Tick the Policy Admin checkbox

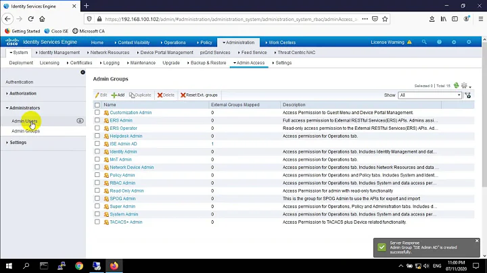click(x=97, y=175)
